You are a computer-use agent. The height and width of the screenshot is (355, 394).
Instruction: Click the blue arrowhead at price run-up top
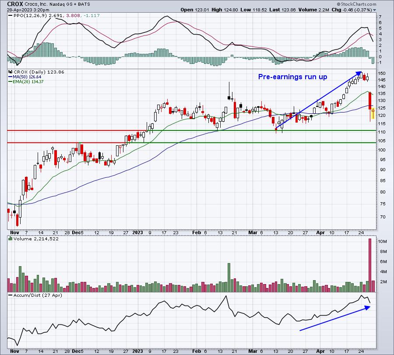coord(359,74)
